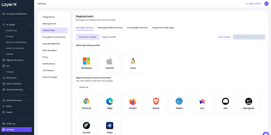The image size is (271, 135).
Task: Check the Dia browser checkbox
Action: tap(219, 95)
